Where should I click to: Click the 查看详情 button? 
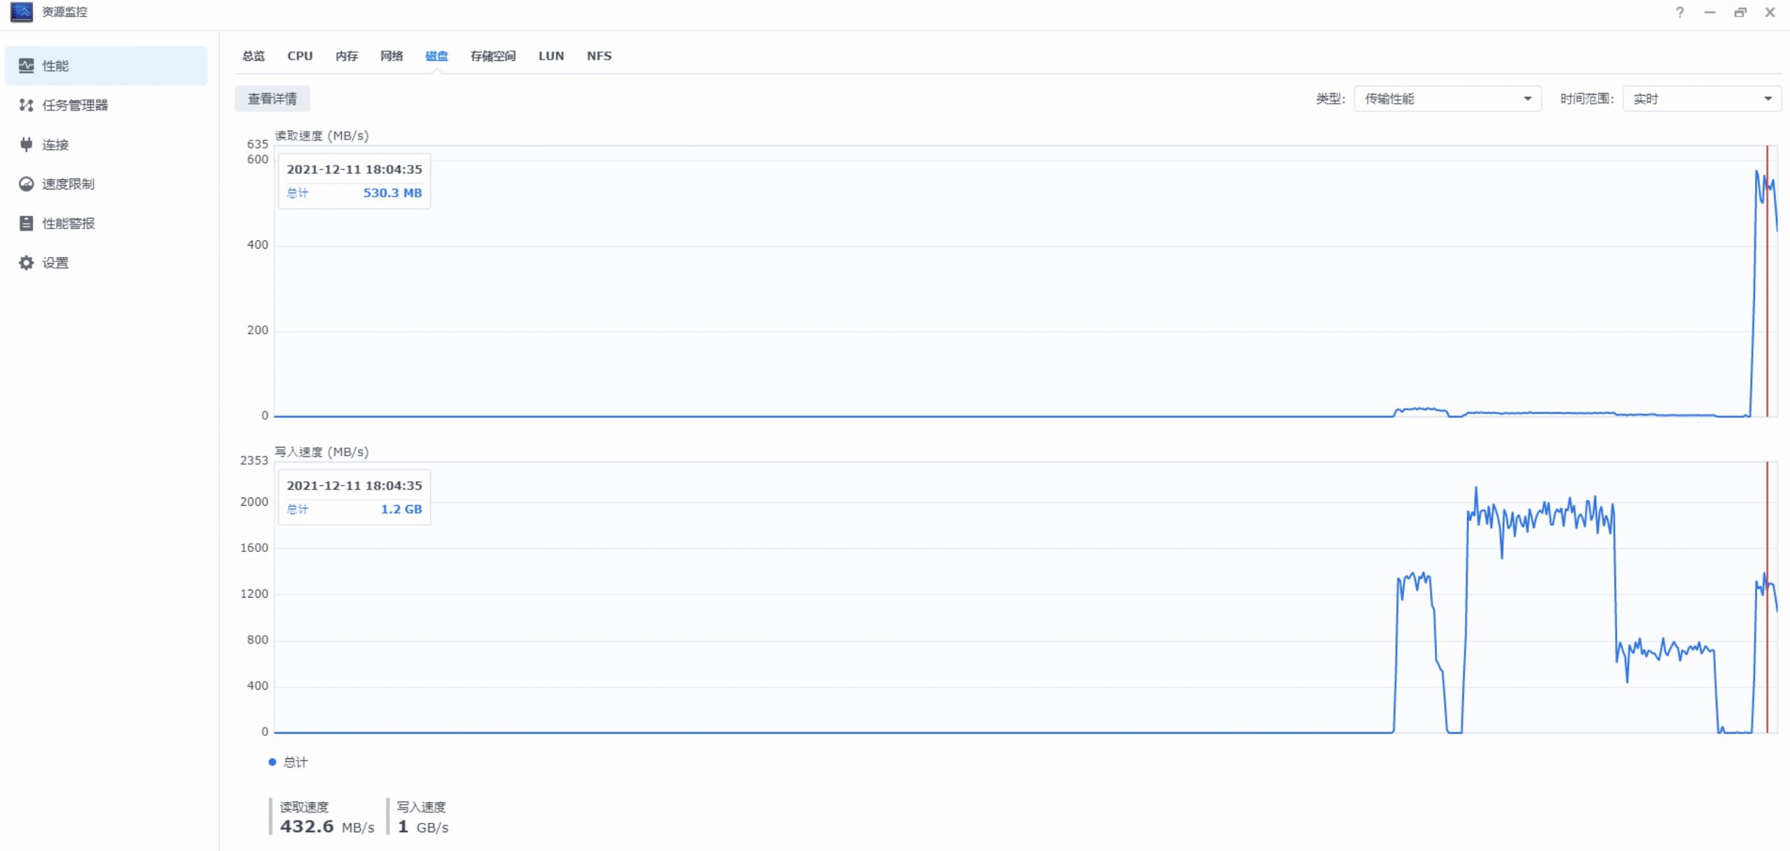[273, 99]
